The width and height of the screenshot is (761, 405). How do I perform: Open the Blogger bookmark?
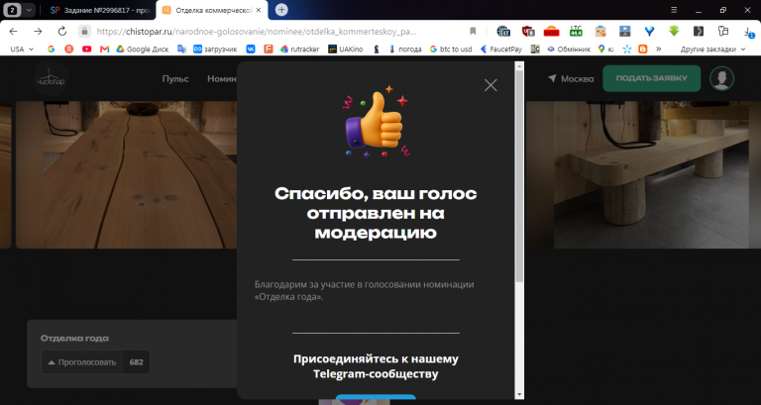[642, 49]
